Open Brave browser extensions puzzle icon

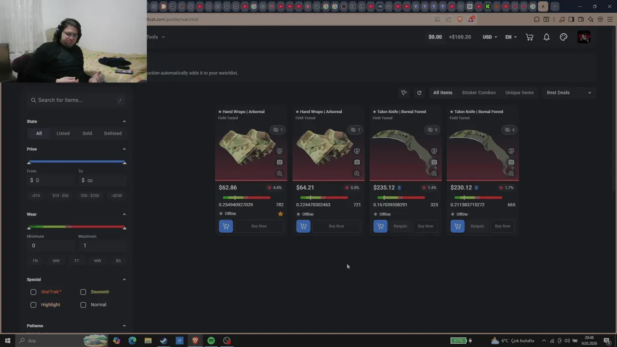537,19
